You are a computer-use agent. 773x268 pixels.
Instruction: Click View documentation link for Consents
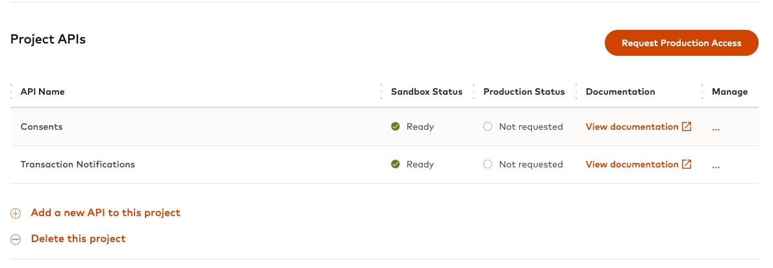point(631,127)
